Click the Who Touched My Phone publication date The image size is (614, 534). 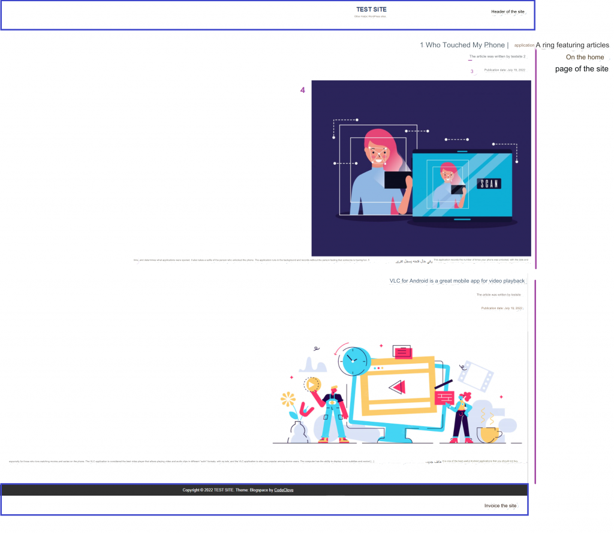pos(504,70)
